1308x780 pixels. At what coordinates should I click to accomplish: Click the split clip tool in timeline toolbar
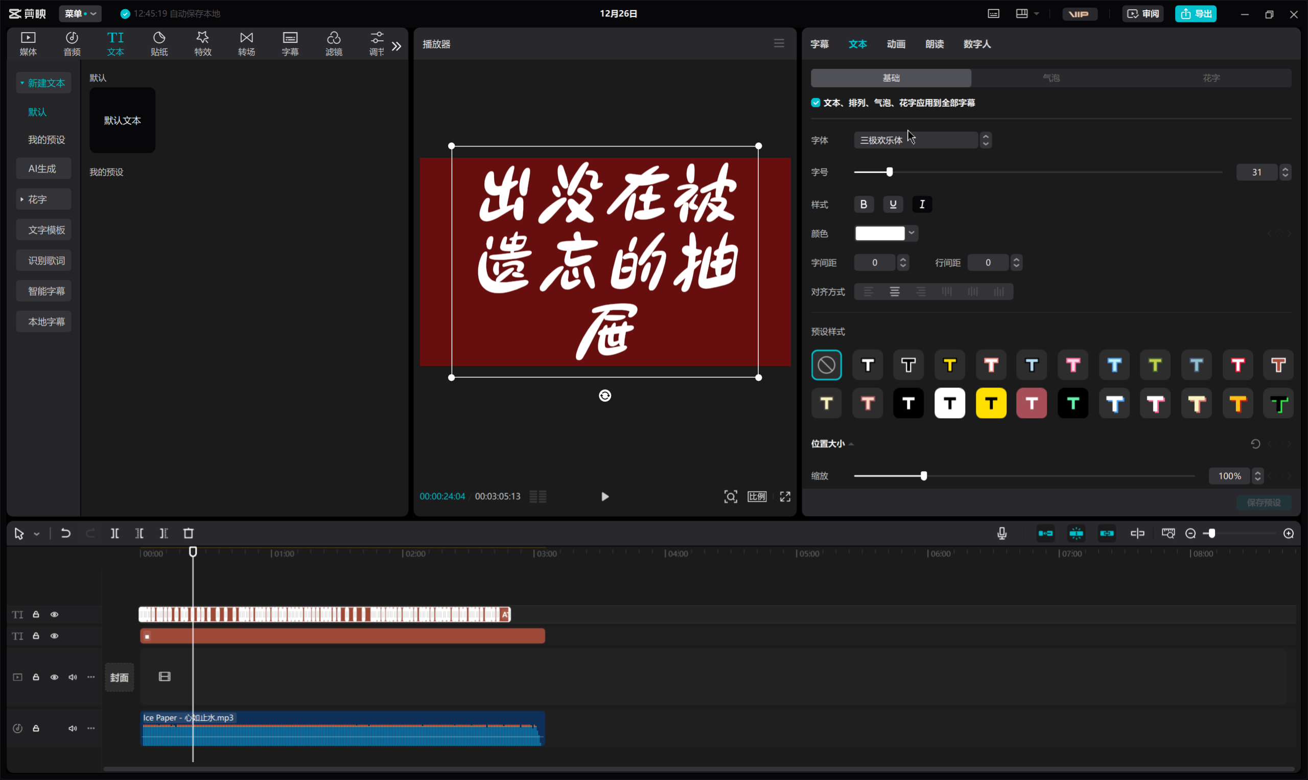click(114, 533)
